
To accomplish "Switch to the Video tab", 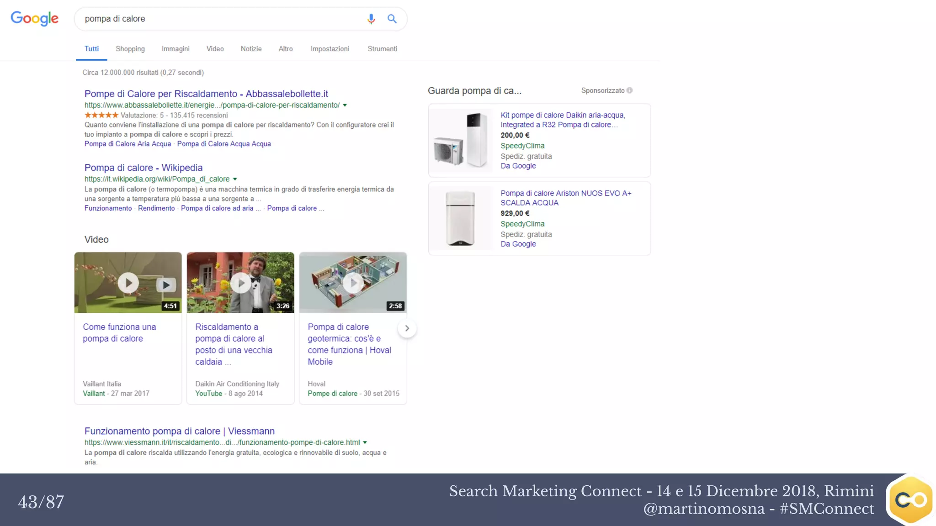I will click(x=215, y=49).
